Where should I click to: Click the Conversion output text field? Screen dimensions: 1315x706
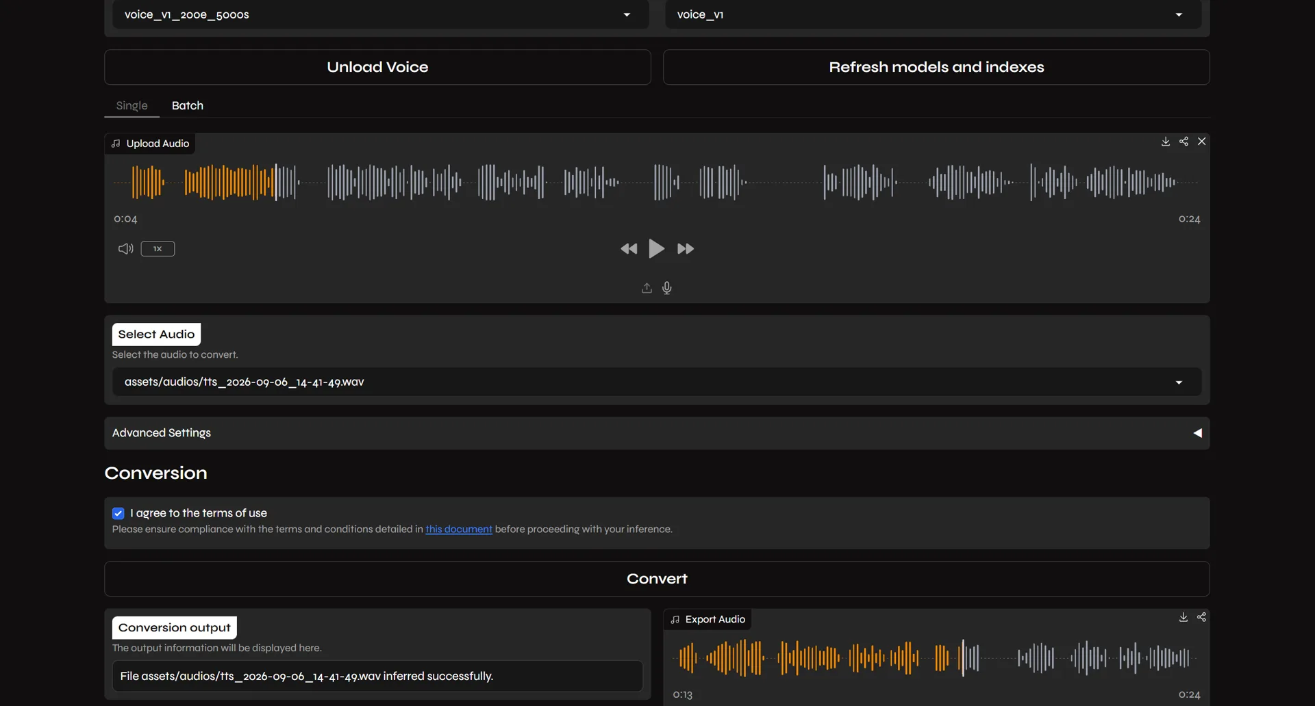(377, 677)
